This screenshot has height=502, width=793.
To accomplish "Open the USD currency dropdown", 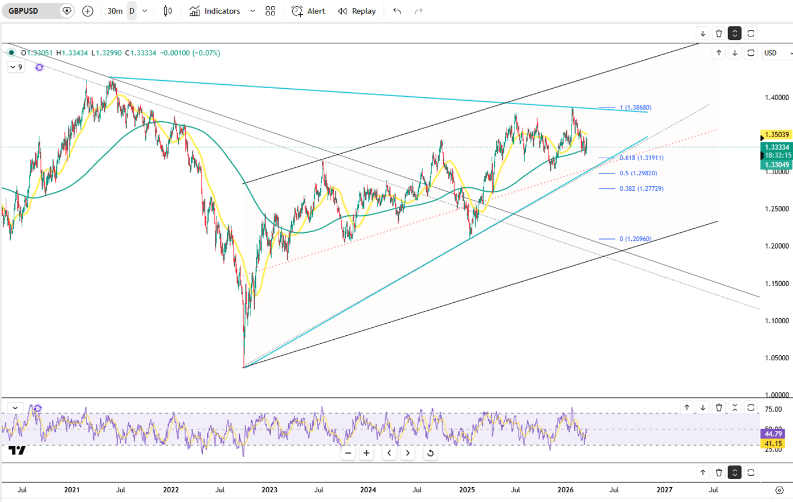I will tap(777, 53).
